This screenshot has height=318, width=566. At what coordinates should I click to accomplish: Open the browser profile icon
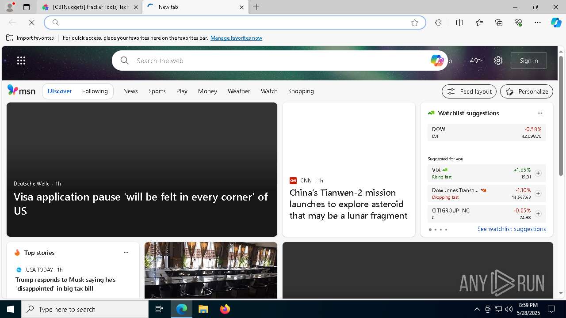coord(10,7)
